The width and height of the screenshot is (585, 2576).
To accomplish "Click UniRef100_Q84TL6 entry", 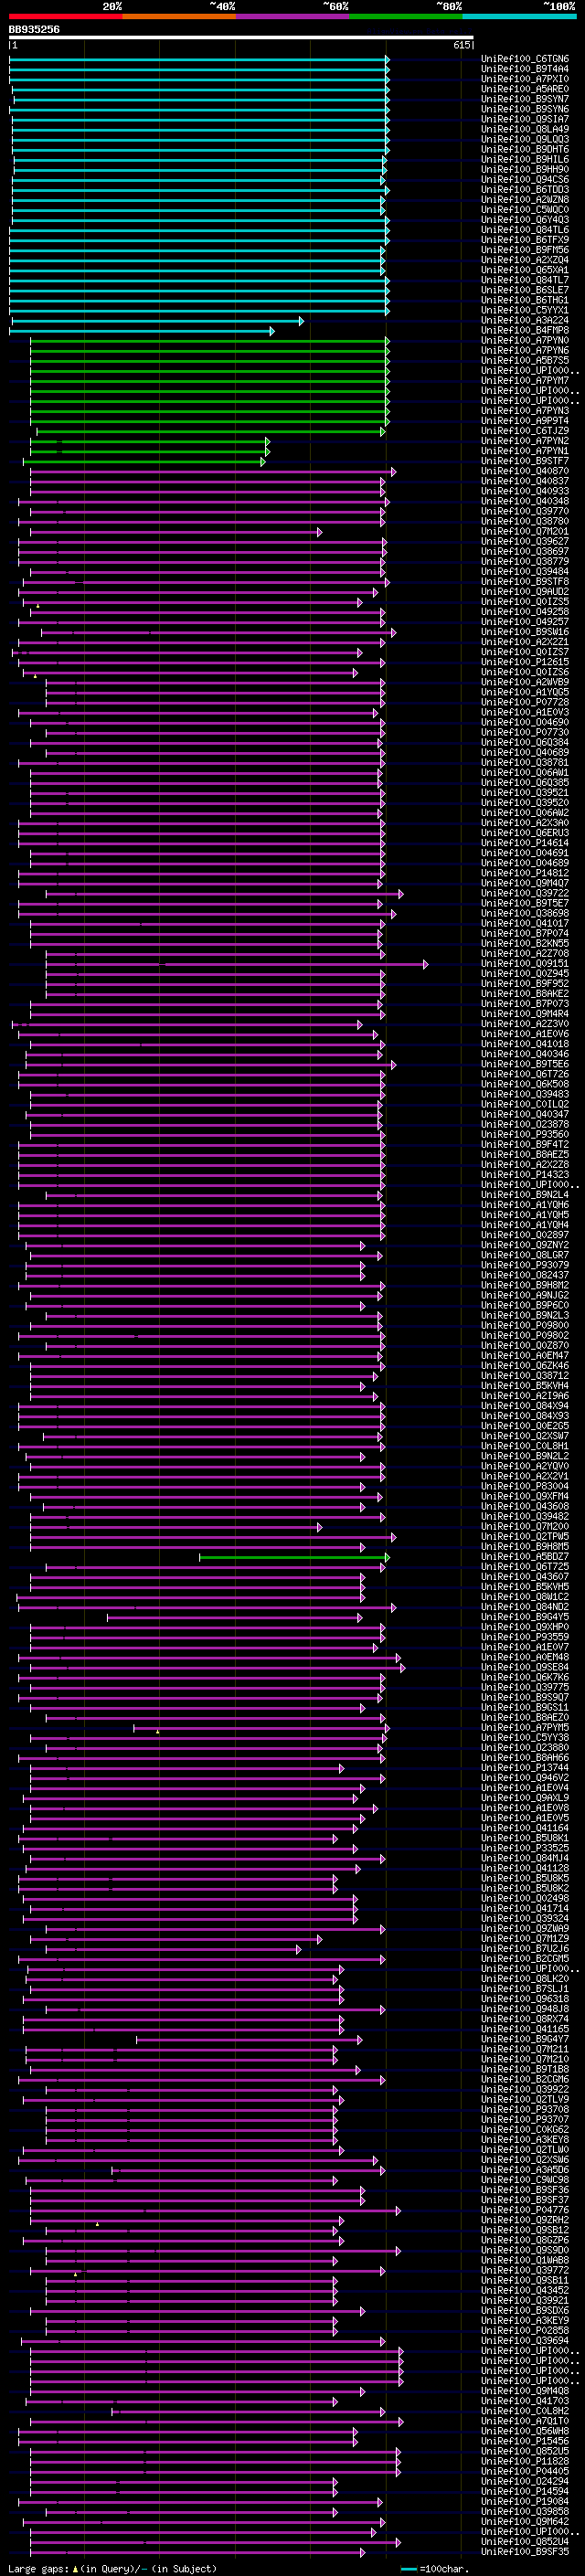I will (525, 230).
